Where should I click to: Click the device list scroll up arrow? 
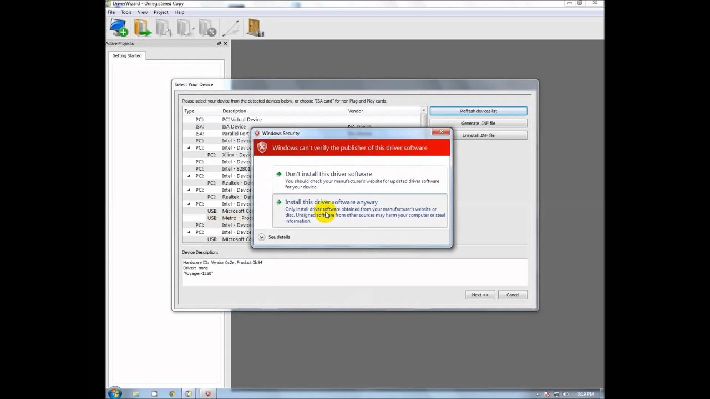(424, 111)
